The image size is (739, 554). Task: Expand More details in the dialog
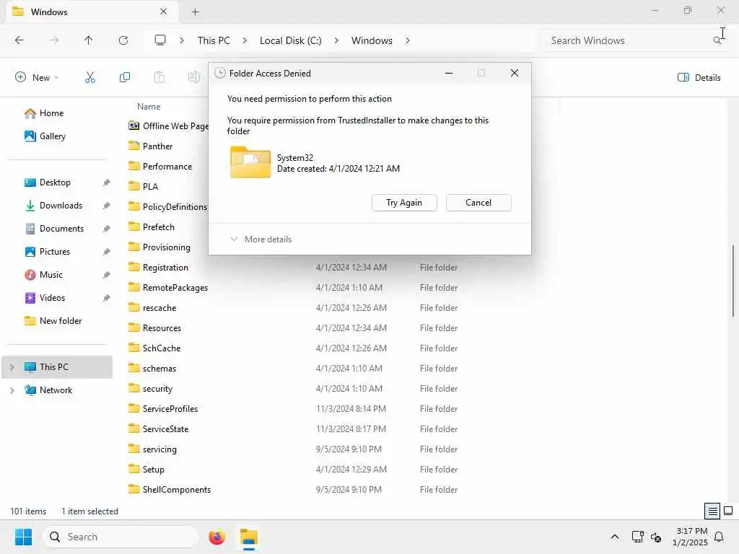[261, 239]
